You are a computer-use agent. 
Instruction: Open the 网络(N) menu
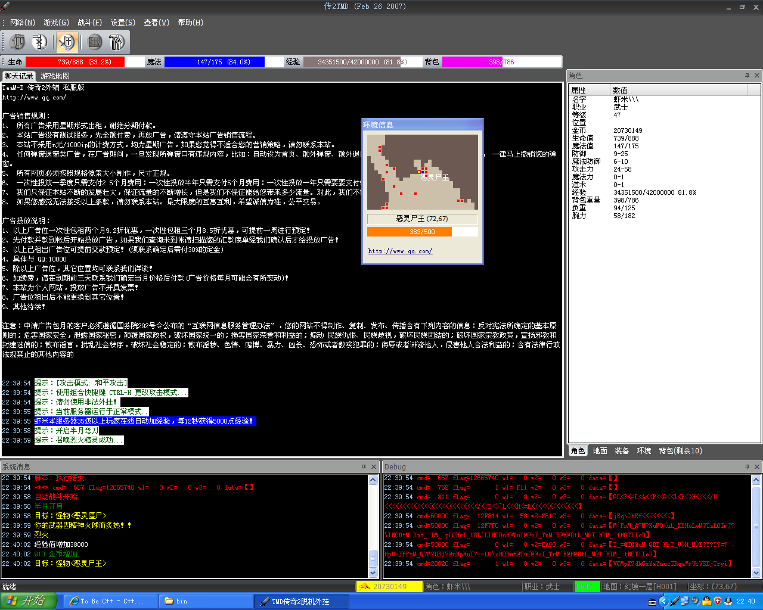pos(23,23)
